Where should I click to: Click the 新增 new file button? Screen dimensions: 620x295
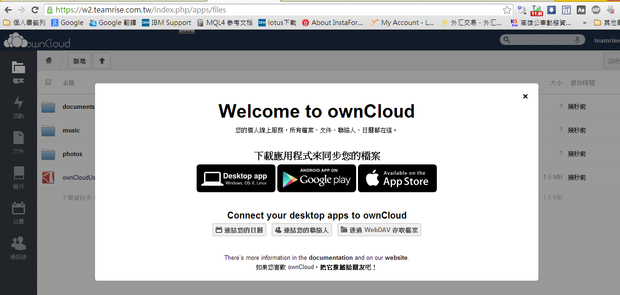(79, 61)
